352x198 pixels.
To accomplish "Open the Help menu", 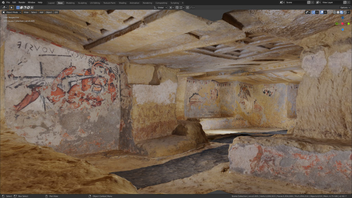I will (40, 2).
